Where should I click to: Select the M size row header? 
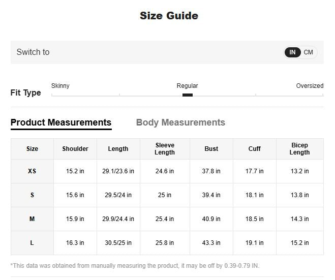point(32,219)
